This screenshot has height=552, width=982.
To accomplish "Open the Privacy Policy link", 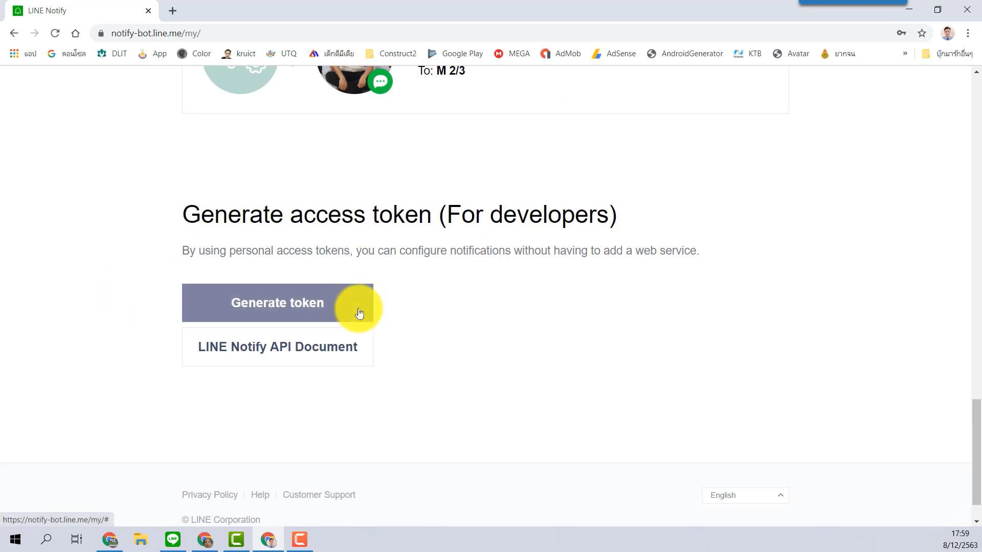I will 210,495.
